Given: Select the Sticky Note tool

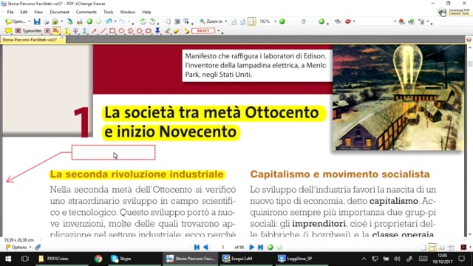Looking at the screenshot, I should [x=8, y=31].
